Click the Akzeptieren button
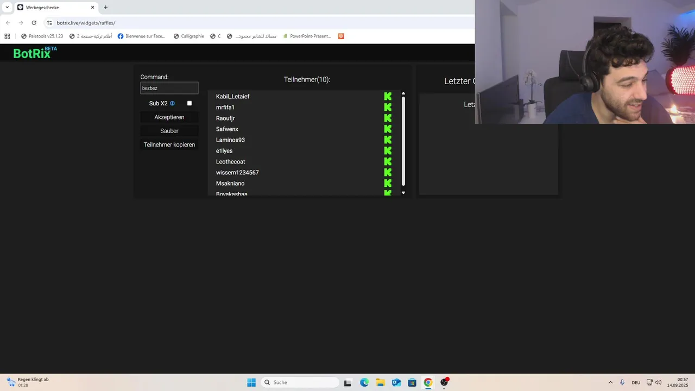Image resolution: width=695 pixels, height=391 pixels. coord(169,117)
